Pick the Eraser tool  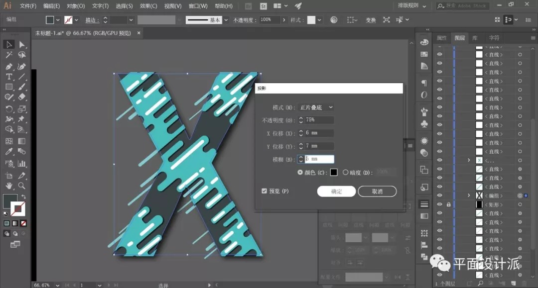tap(22, 97)
